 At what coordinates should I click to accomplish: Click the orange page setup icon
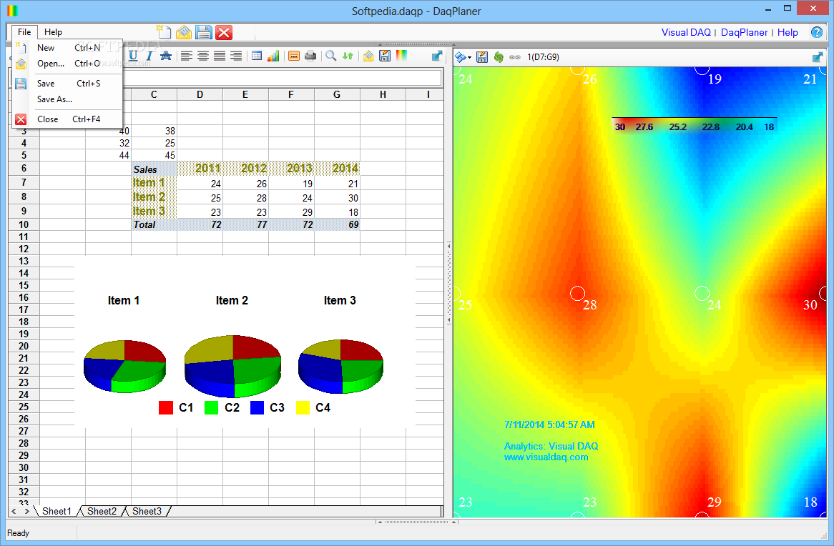pyautogui.click(x=293, y=56)
